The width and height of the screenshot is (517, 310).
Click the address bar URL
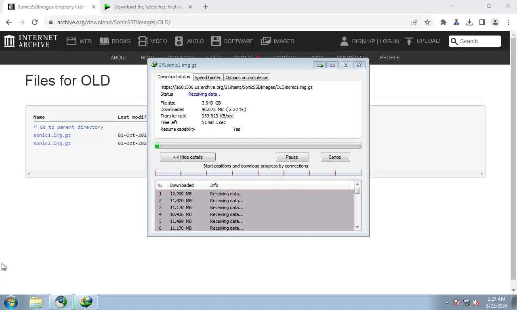(113, 22)
